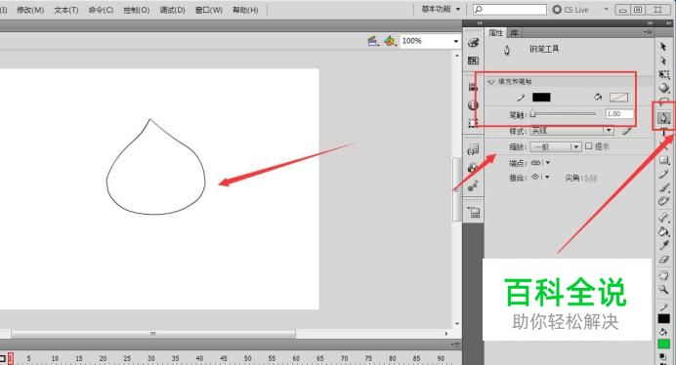The image size is (676, 365).
Task: Open the 基本功能 workspace dropdown
Action: click(x=441, y=9)
